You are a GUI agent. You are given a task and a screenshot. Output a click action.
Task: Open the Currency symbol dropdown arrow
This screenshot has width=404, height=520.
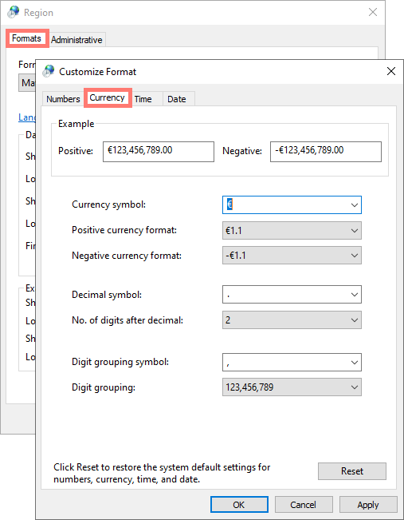(355, 205)
